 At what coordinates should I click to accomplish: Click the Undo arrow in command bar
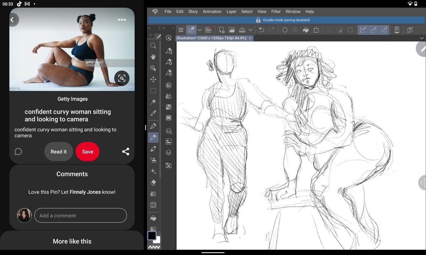[x=261, y=30]
